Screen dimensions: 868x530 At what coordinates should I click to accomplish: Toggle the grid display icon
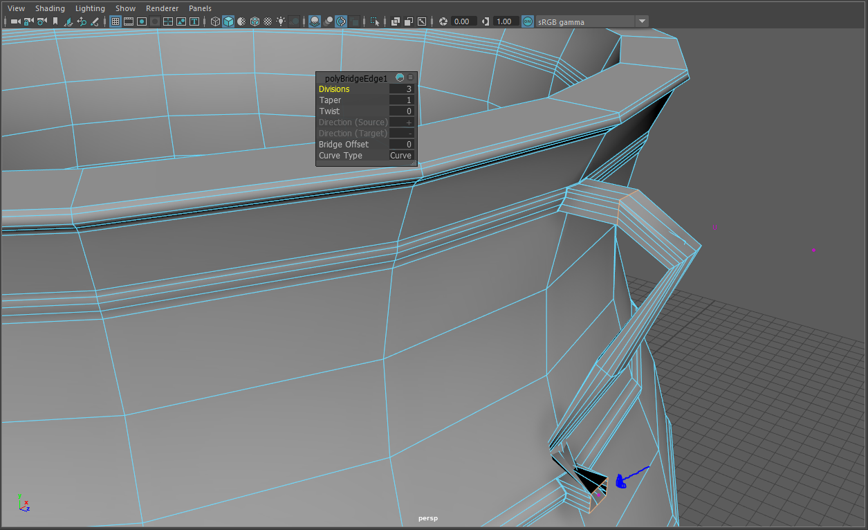point(116,21)
